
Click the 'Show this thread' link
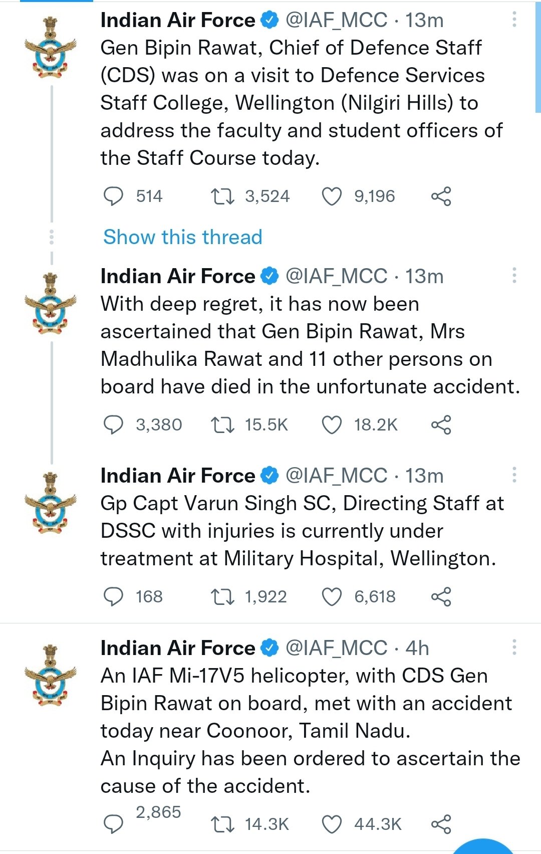[183, 237]
